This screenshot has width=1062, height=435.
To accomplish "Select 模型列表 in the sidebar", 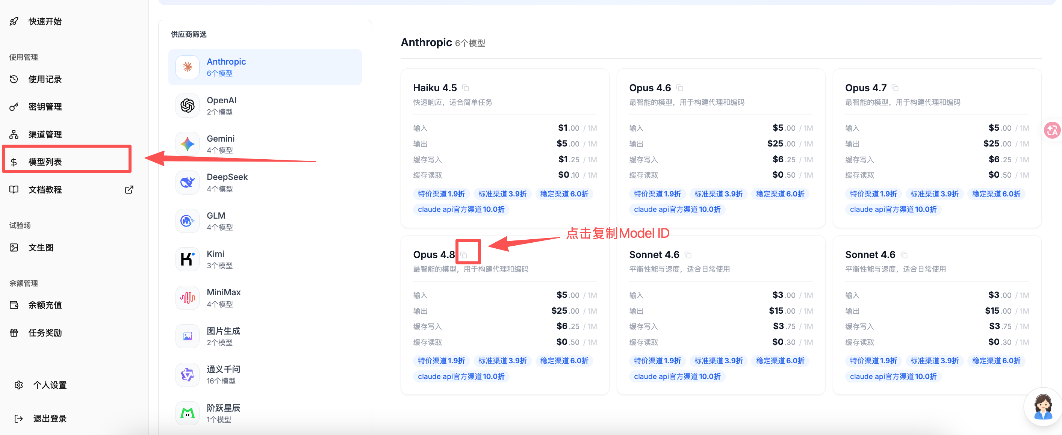I will click(x=44, y=162).
